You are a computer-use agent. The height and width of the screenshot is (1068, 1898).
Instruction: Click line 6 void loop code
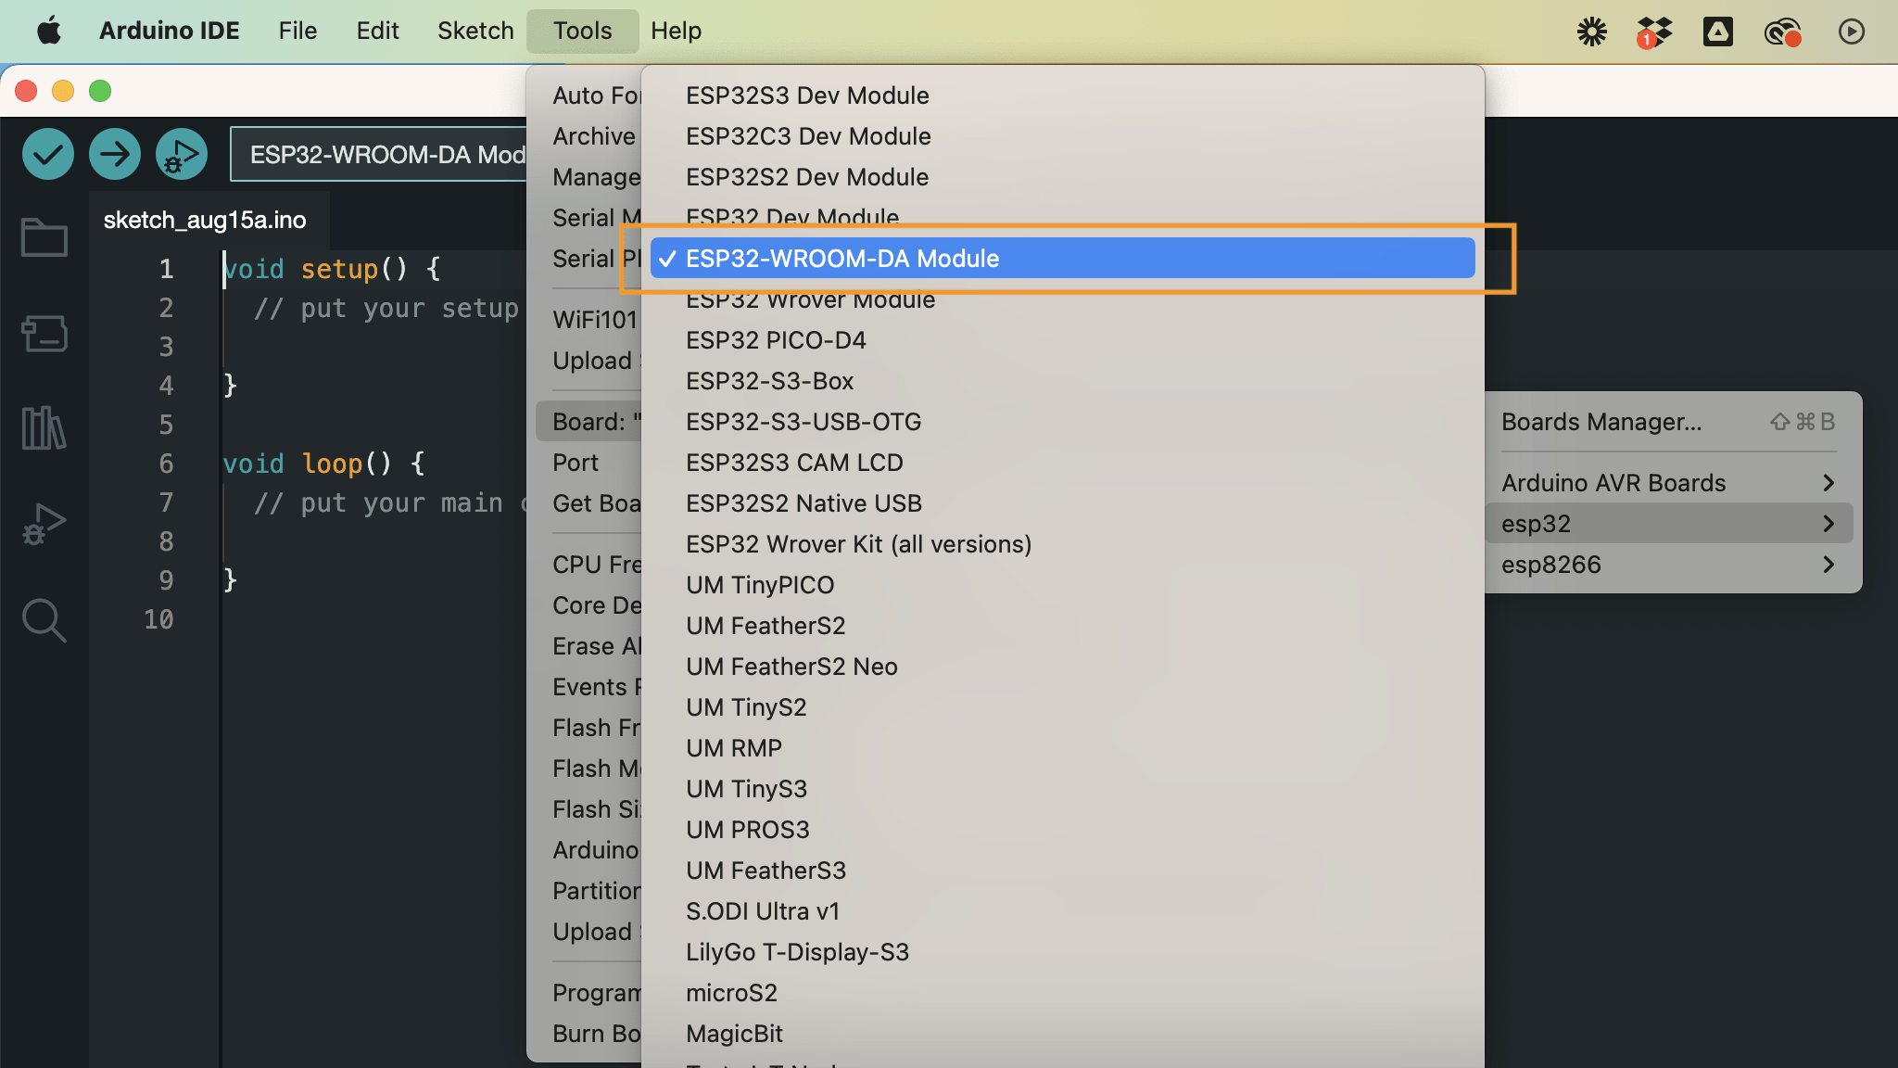point(324,464)
